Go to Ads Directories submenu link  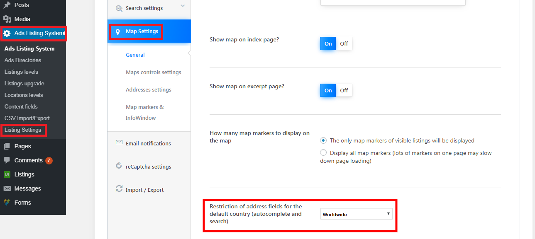coord(23,60)
